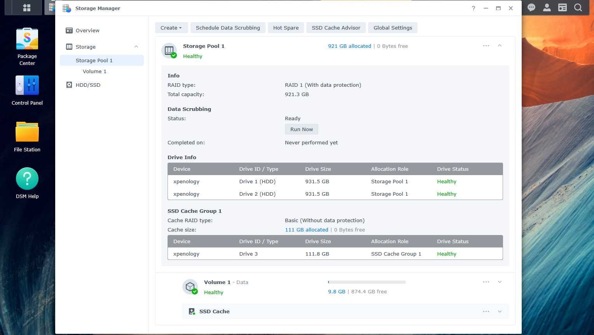The width and height of the screenshot is (594, 335).
Task: Collapse the Storage section in the sidebar
Action: pos(136,47)
